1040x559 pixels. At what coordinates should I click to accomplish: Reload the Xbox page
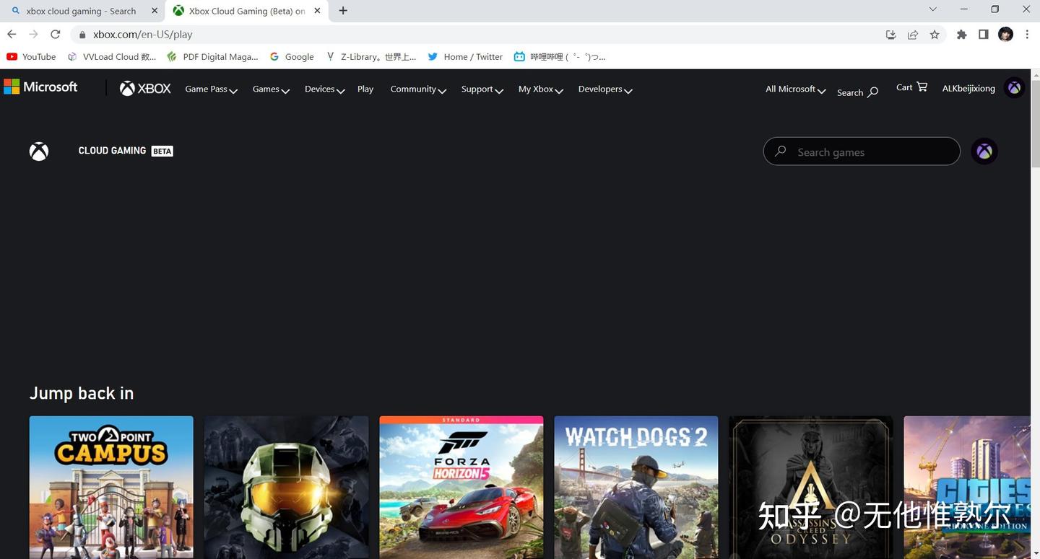(x=56, y=35)
